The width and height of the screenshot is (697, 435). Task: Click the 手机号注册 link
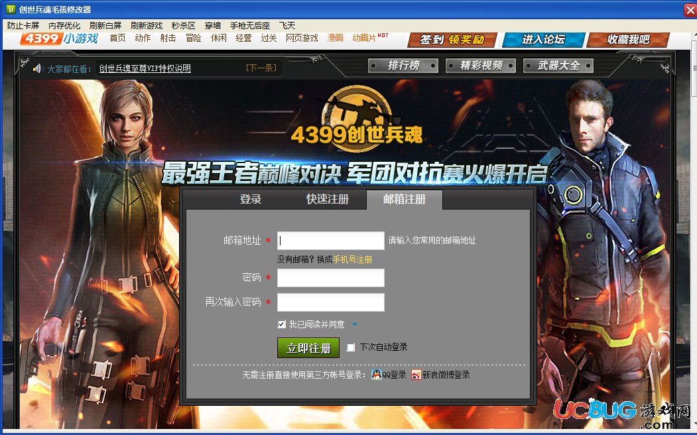[x=353, y=259]
